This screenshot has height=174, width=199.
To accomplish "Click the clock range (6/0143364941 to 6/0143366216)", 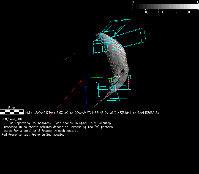I will click(134, 113).
